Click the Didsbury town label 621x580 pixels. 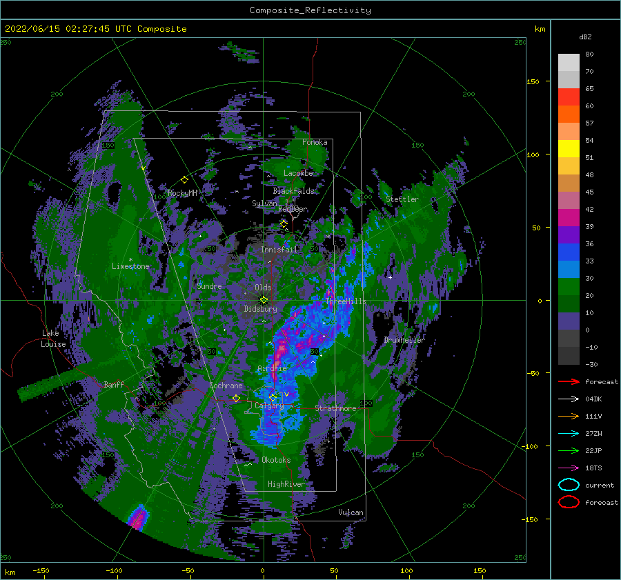click(x=260, y=309)
